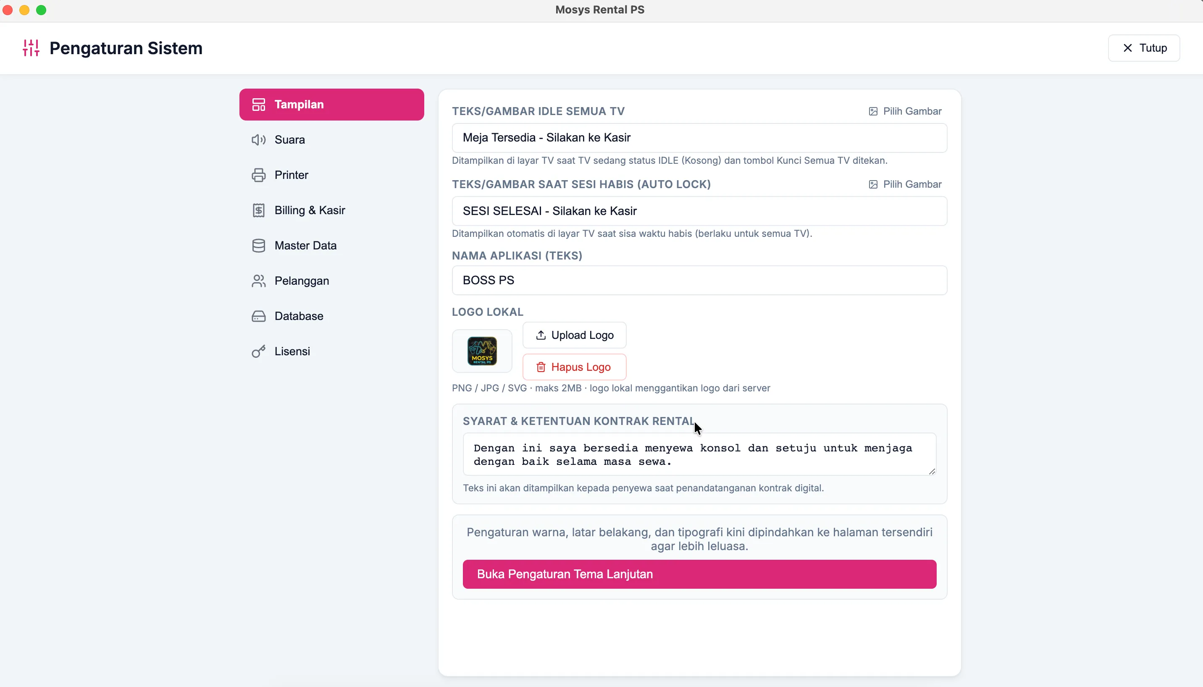The width and height of the screenshot is (1203, 687).
Task: Click the Pengaturan Sistem sliders icon
Action: [x=31, y=47]
